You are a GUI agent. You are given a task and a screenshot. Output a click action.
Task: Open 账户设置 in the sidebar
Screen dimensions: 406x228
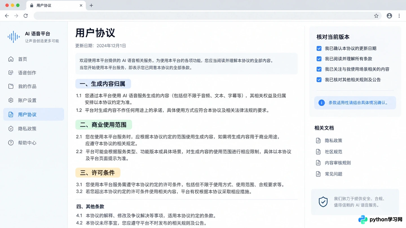[34, 100]
